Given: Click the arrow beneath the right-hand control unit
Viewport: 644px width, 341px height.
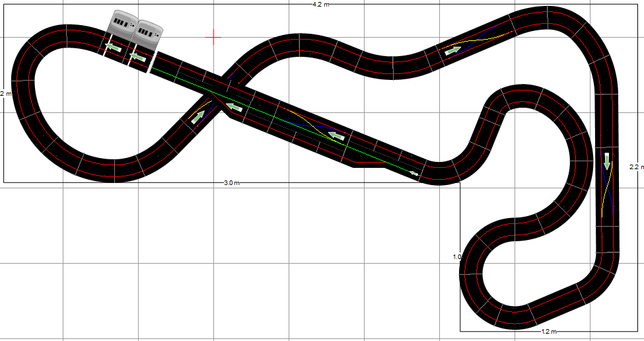Looking at the screenshot, I should coord(138,57).
